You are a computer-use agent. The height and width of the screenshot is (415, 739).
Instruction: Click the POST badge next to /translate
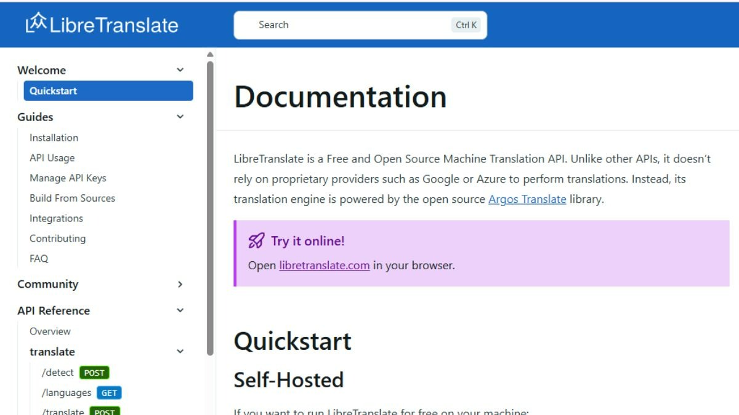pyautogui.click(x=104, y=411)
